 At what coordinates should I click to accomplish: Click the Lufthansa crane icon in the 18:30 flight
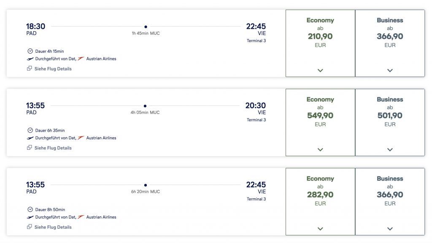(x=30, y=59)
